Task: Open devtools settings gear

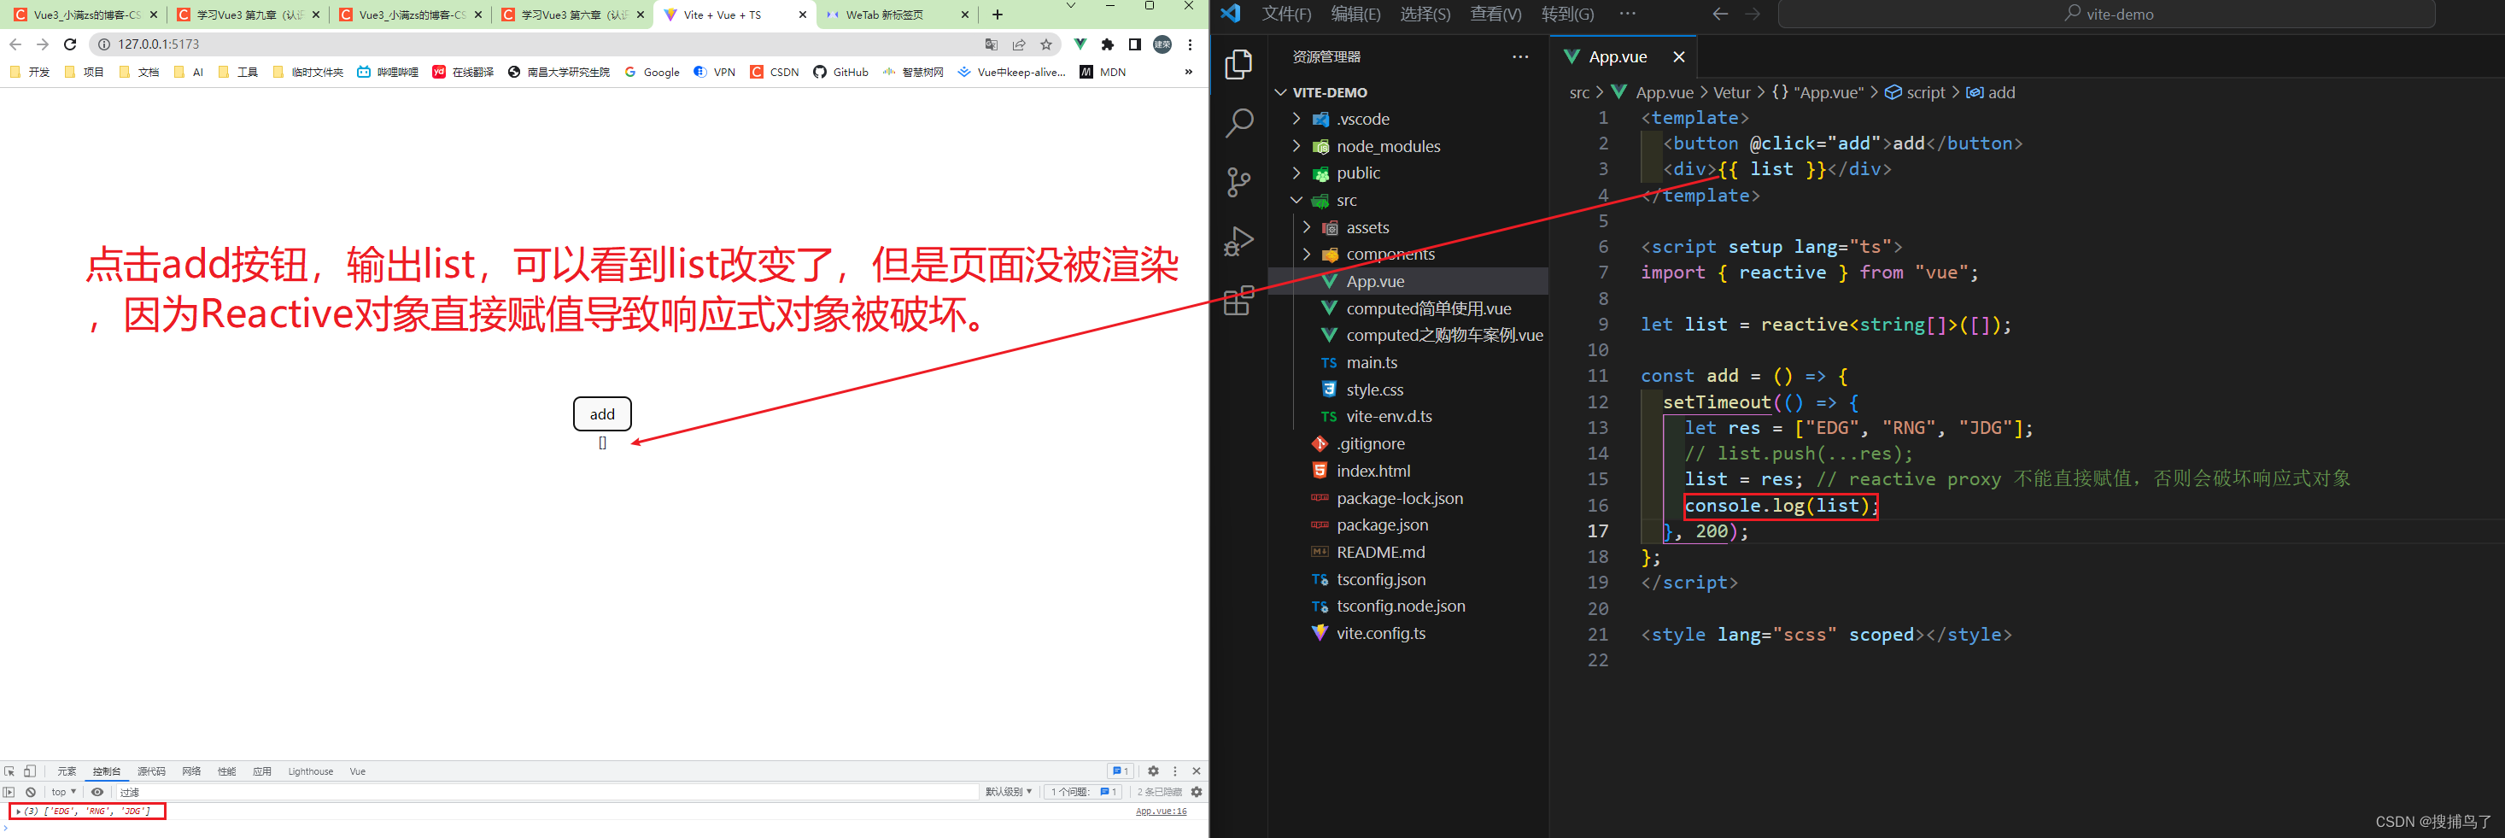Action: point(1153,771)
